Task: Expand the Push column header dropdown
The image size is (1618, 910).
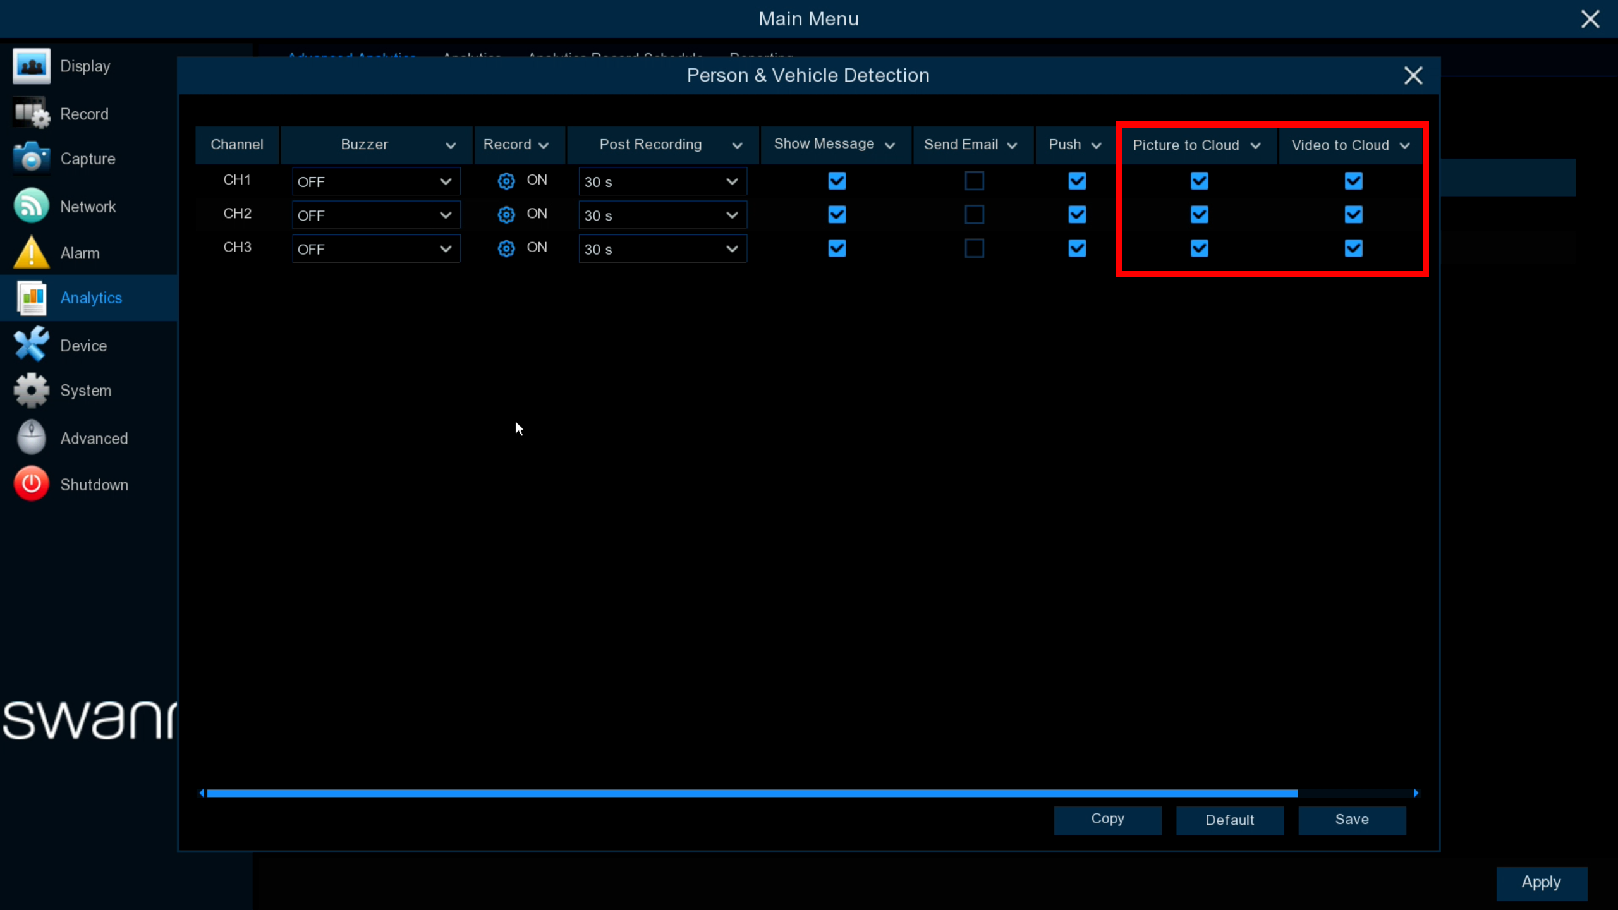Action: [x=1096, y=145]
